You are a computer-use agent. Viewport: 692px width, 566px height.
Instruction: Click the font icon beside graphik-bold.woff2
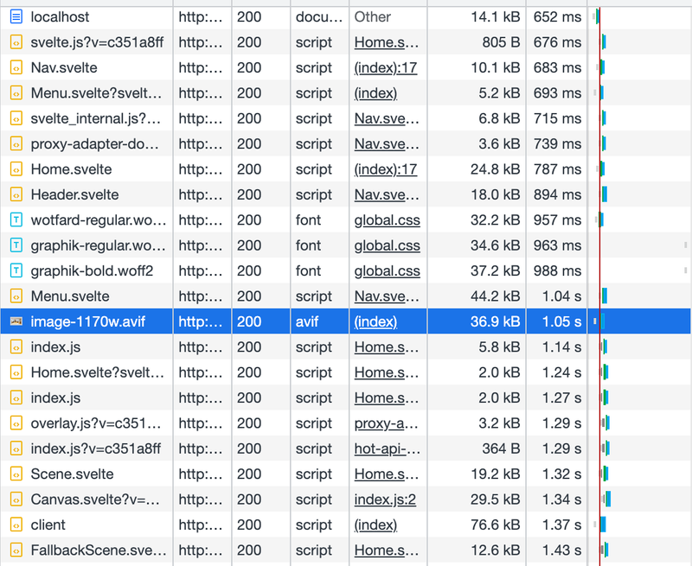pos(16,270)
